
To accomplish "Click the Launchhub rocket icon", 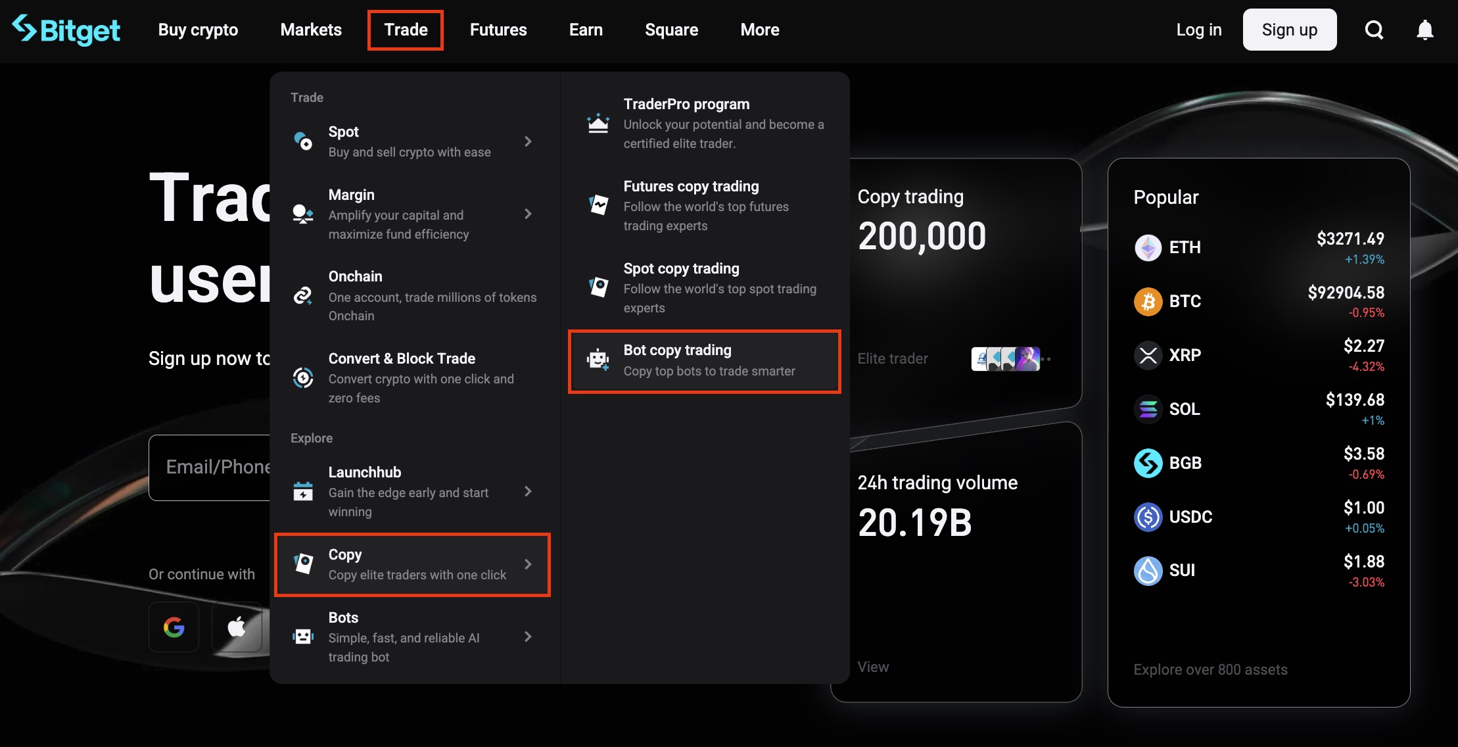I will tap(303, 491).
